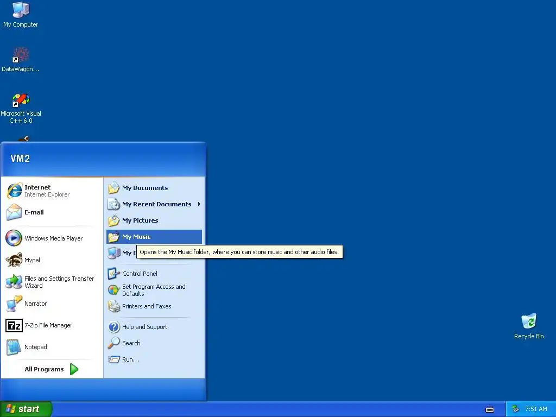Image resolution: width=556 pixels, height=417 pixels.
Task: Launch the Narrator icon
Action: click(14, 304)
